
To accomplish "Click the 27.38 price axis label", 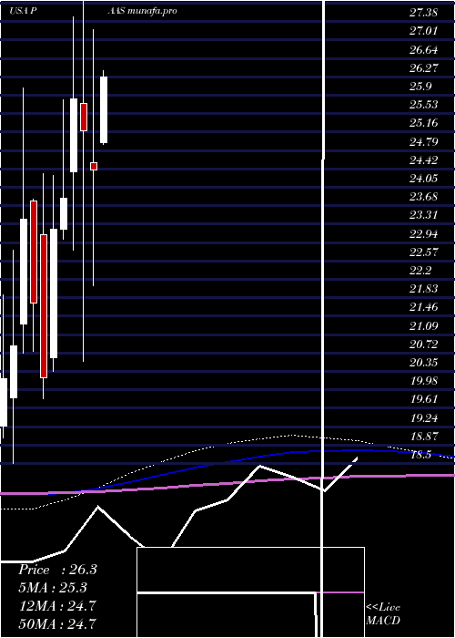I will tap(423, 13).
